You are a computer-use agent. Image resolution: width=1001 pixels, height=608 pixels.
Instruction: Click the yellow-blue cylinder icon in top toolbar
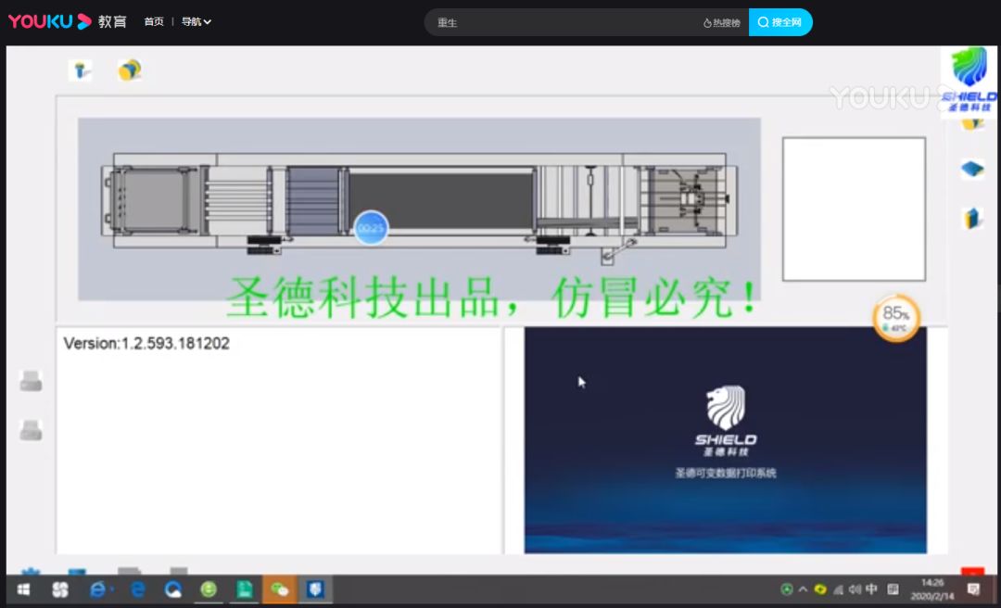pos(130,70)
